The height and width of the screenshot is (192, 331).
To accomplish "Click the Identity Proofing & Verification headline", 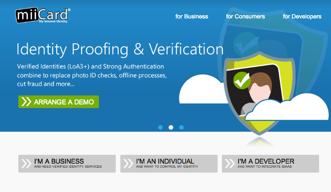I will (x=120, y=49).
